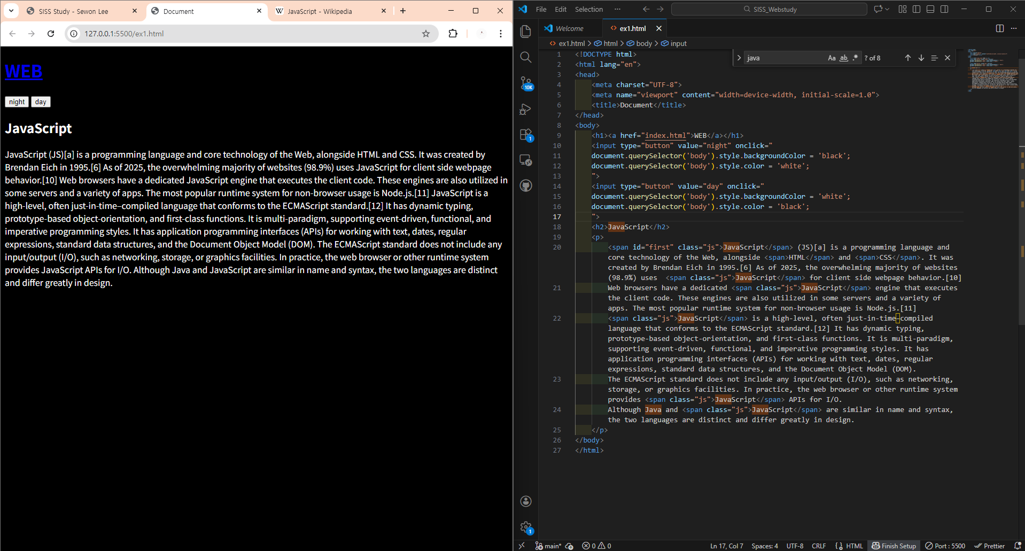The height and width of the screenshot is (551, 1025).
Task: Open the three-dot overflow menu in VS Code title bar
Action: [x=617, y=9]
